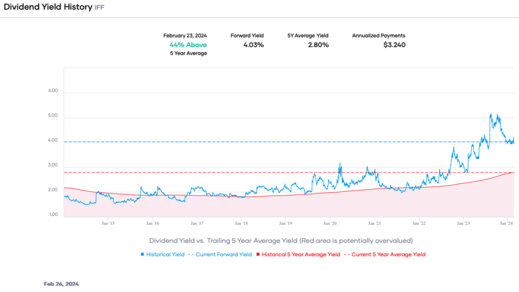Click the Jan '23 x-axis label
Viewport: 519px width, 292px height.
pos(463,224)
